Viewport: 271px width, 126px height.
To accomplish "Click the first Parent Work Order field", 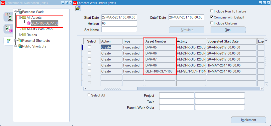I will (x=177, y=107).
